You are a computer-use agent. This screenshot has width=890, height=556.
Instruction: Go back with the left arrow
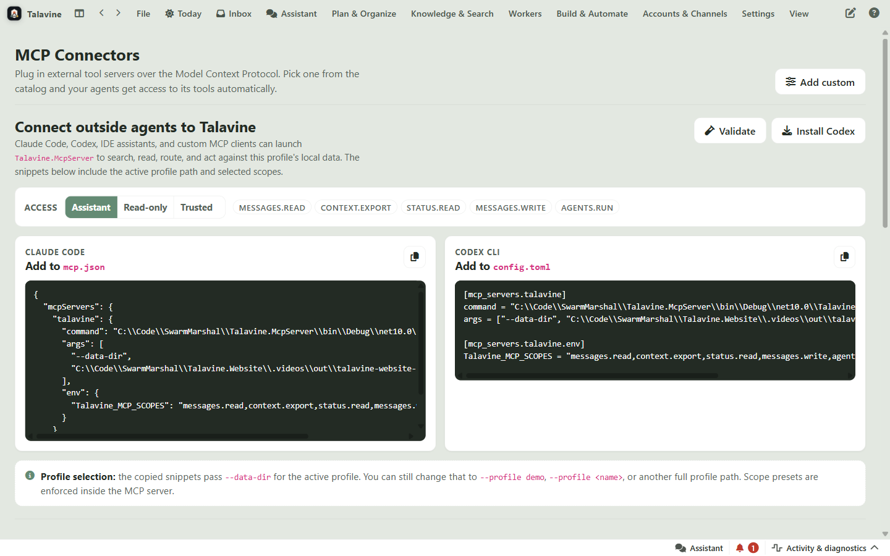(x=101, y=13)
